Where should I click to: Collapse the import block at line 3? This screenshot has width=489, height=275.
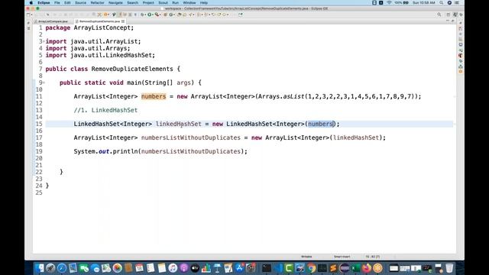[x=44, y=41]
